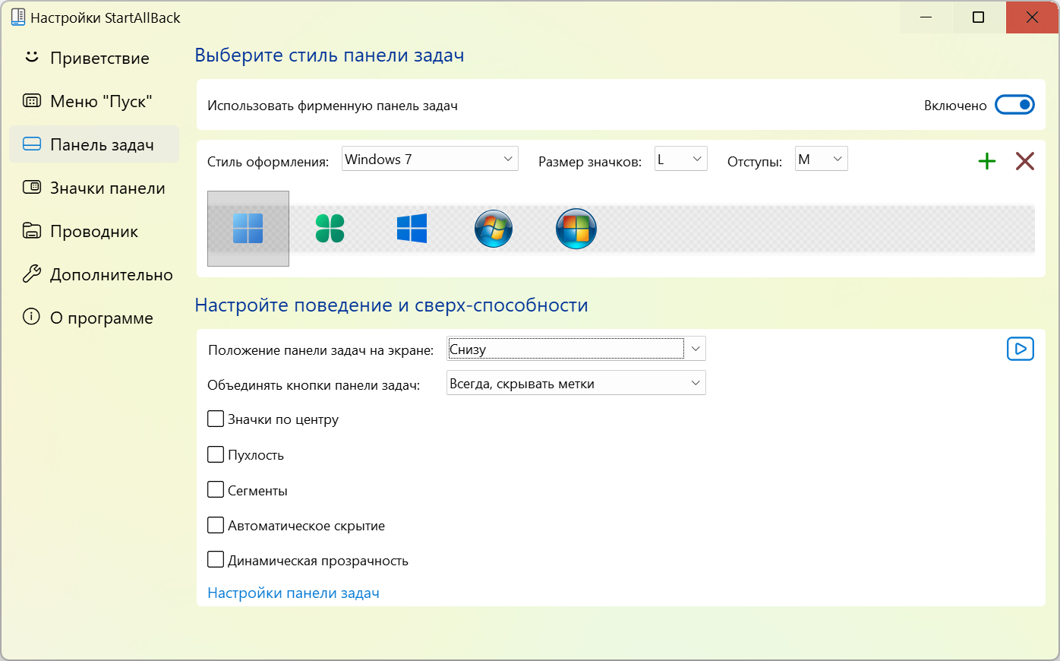Click the green plus add icon

(x=986, y=161)
